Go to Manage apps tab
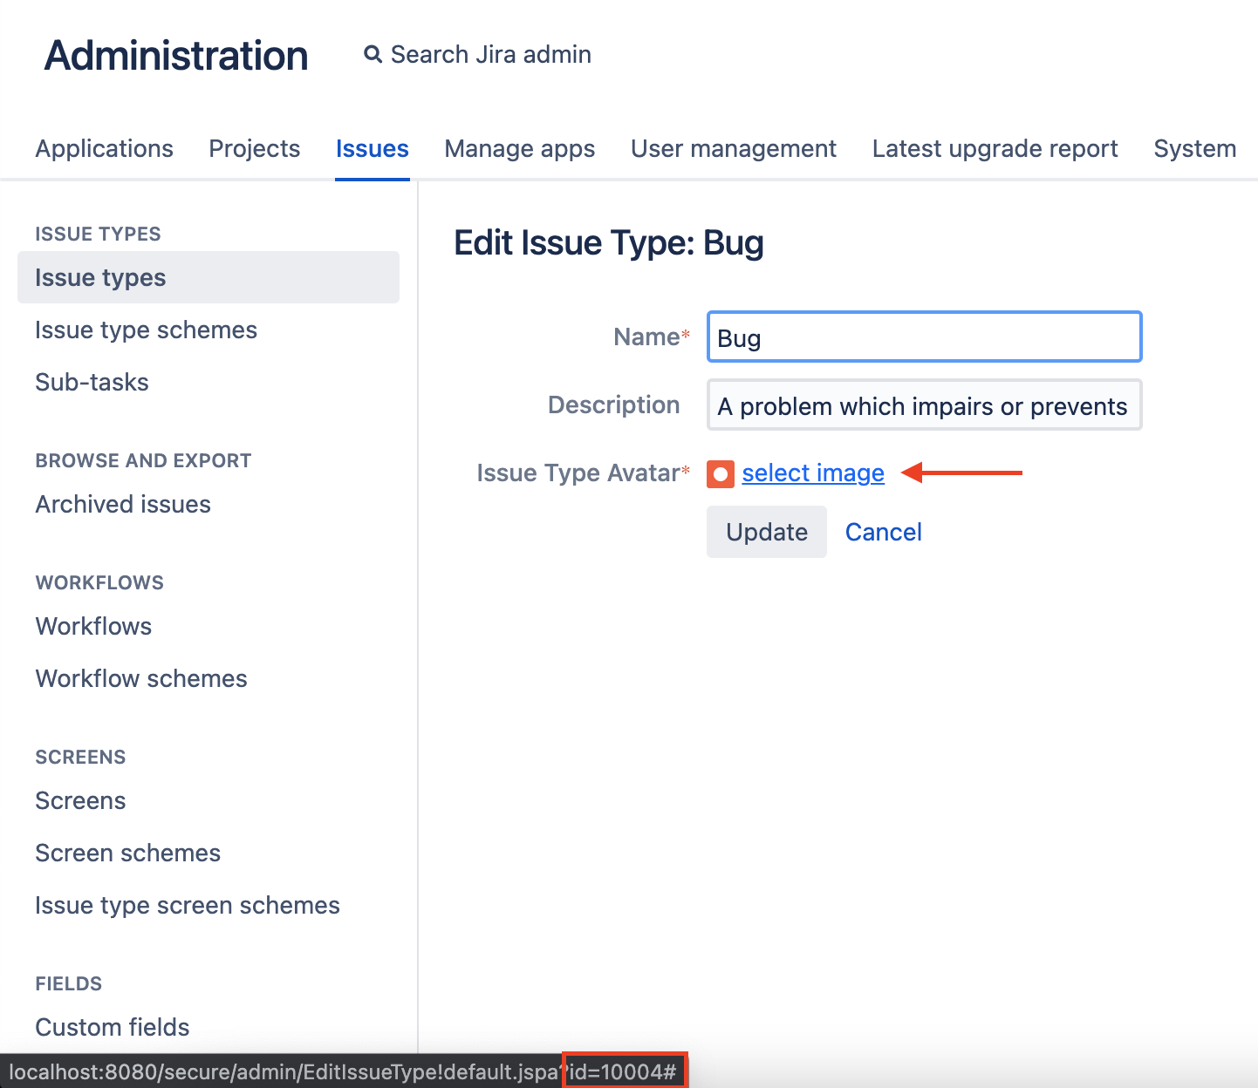1258x1088 pixels. click(519, 149)
